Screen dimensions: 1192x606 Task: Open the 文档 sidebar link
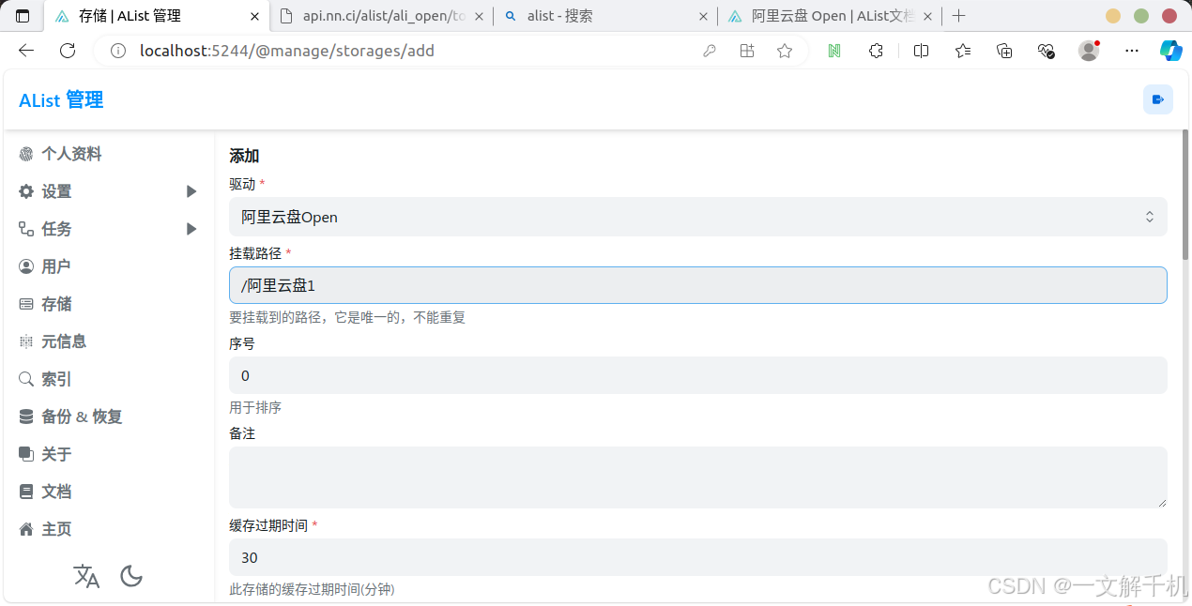click(56, 492)
